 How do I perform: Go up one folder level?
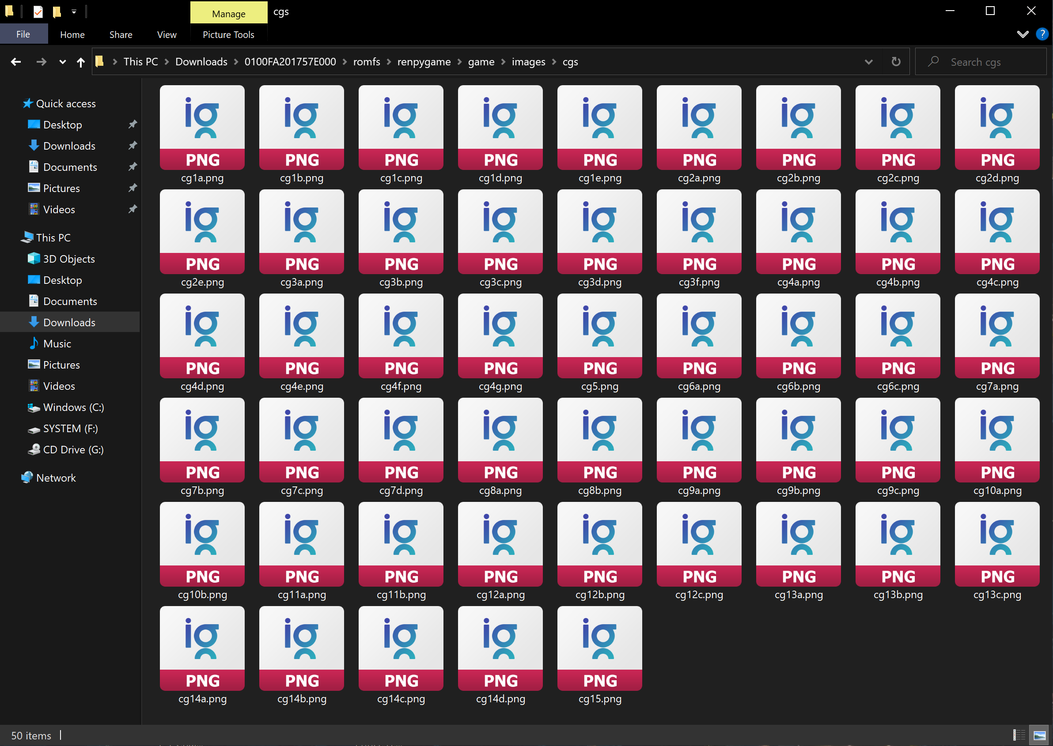pos(81,61)
